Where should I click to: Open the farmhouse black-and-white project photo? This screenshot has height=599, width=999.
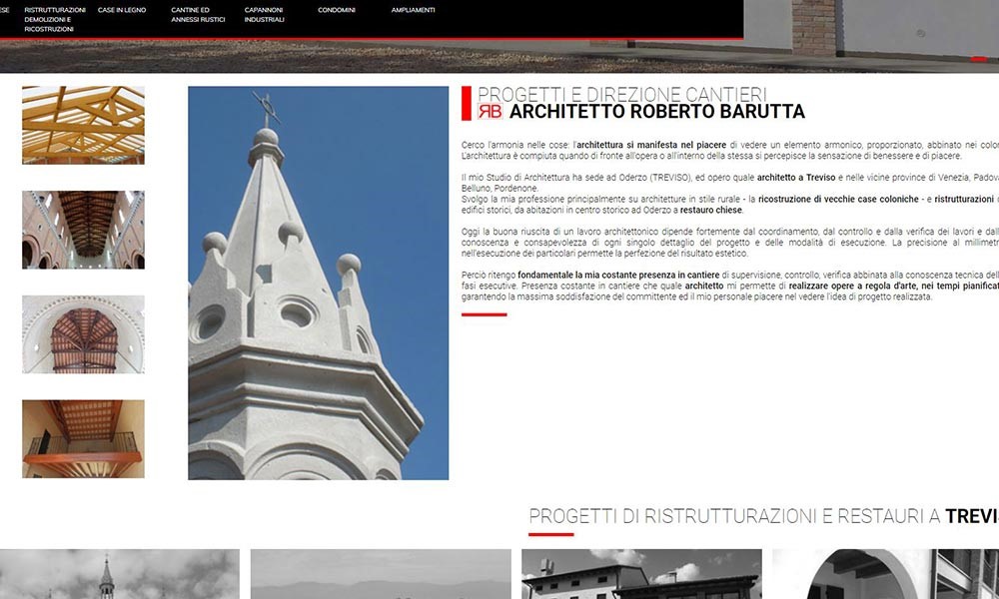coord(641,574)
